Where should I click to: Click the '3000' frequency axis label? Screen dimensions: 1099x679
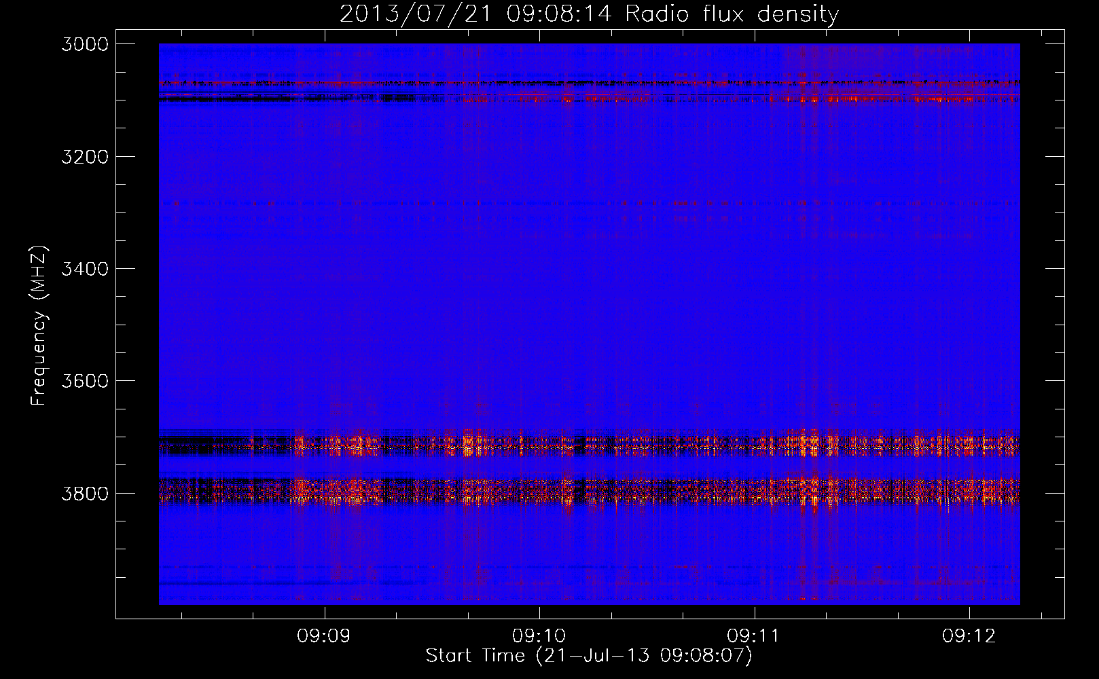point(85,44)
